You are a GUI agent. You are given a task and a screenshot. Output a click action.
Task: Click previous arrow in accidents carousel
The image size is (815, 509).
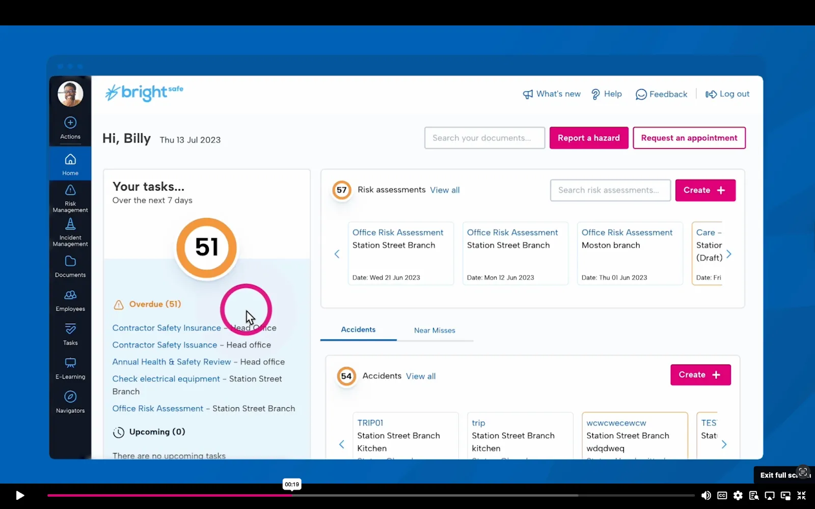[342, 444]
